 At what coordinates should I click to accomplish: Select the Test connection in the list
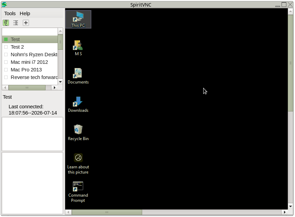click(30, 39)
